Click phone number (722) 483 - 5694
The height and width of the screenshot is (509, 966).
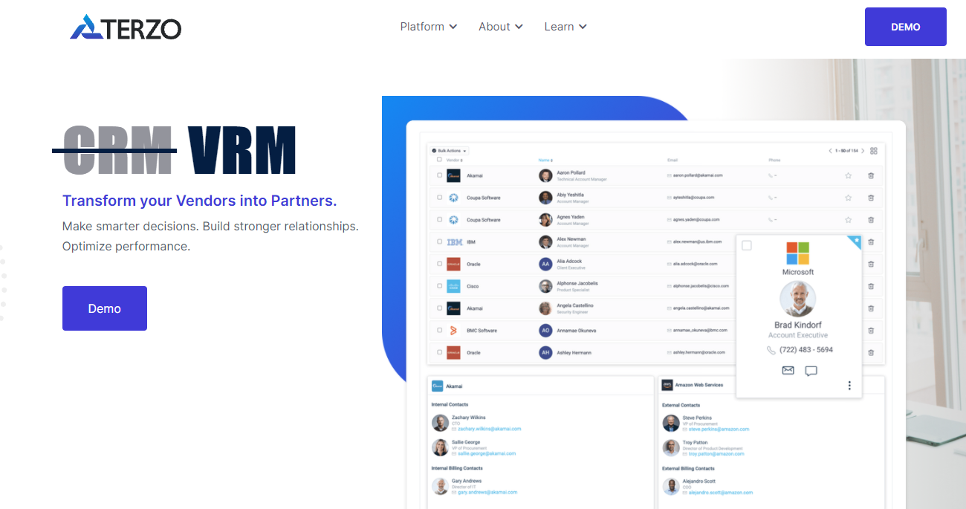click(806, 350)
